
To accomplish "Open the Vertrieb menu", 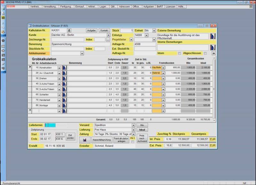I will click(x=35, y=7).
